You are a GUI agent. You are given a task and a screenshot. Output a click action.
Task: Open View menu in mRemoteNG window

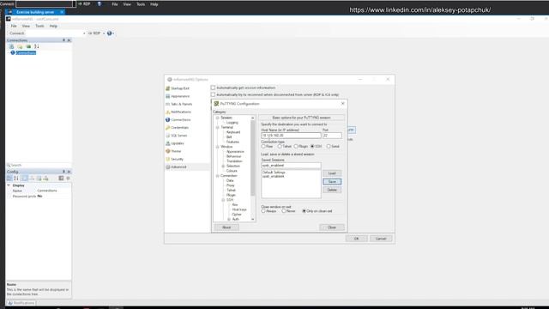tap(26, 26)
